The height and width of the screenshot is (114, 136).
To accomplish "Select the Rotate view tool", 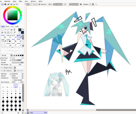I will [x=8, y=33].
